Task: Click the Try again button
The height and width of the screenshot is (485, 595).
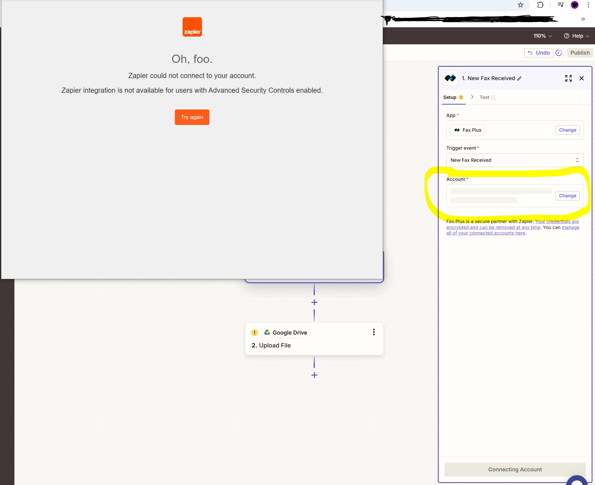Action: pos(192,117)
